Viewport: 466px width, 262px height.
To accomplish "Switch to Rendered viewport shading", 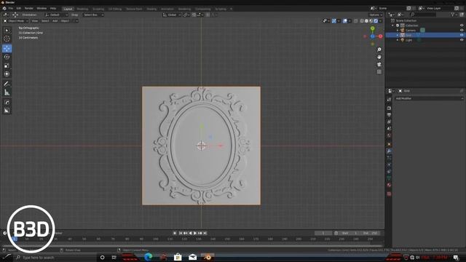I will coord(376,21).
